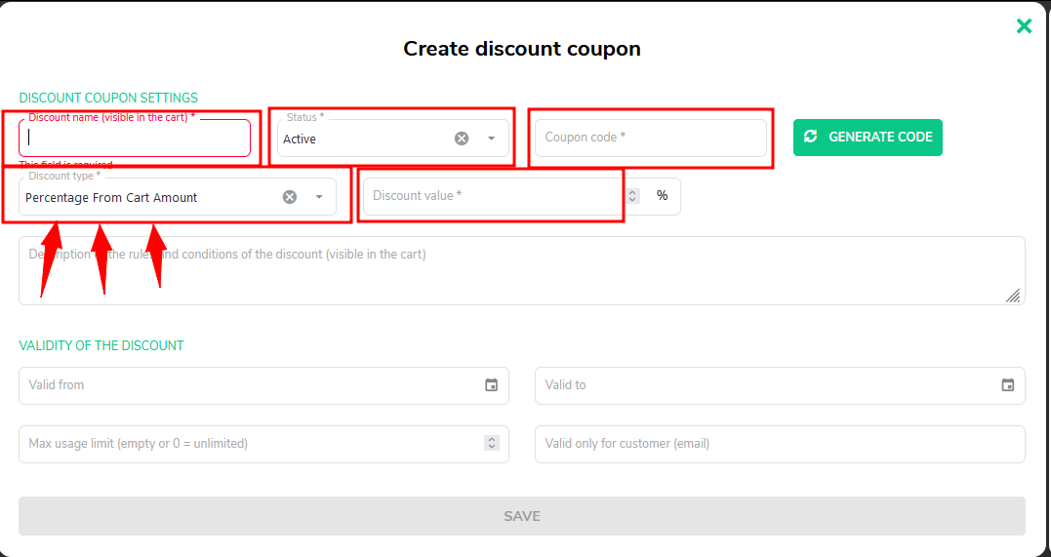Adjust the Discount value stepper arrows
Screen dimensions: 1051x557
click(x=632, y=196)
